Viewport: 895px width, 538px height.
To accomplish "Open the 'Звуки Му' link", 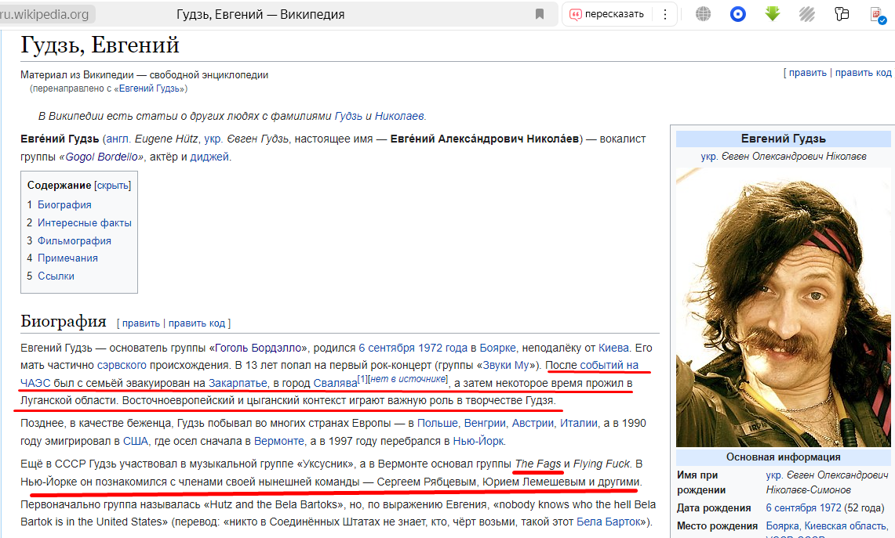I will click(x=506, y=365).
